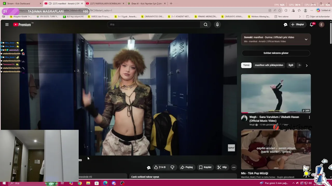Expand the Sonraki up-next playlist panel

click(306, 40)
